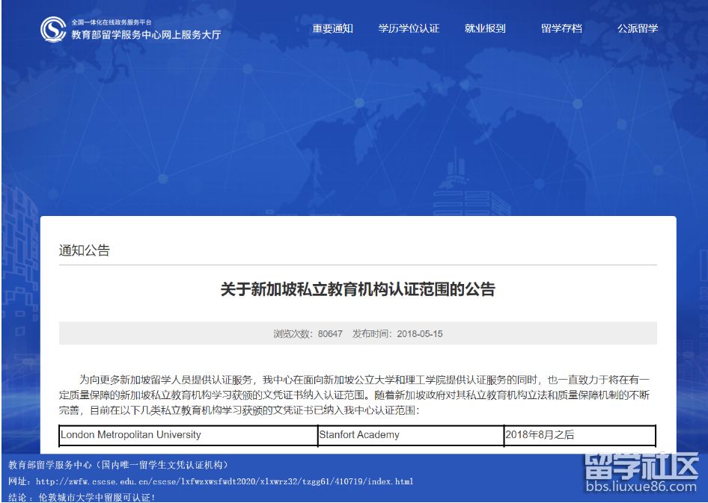Click the 发布时间 2018-05-15 publish date

(x=397, y=333)
